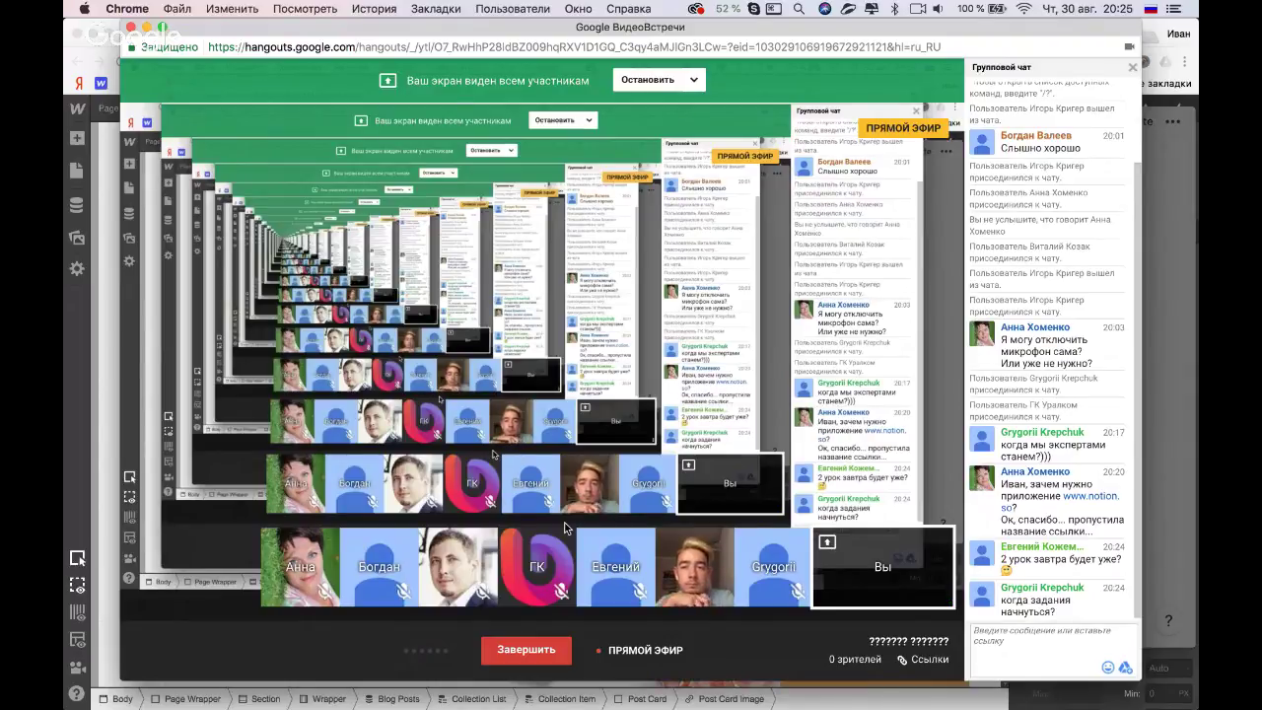The image size is (1262, 710).
Task: Select Евгений participant thumbnail
Action: [x=616, y=567]
